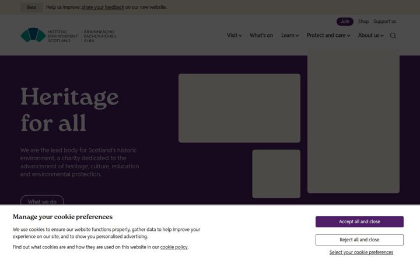Open the cookie policy link

click(x=174, y=247)
